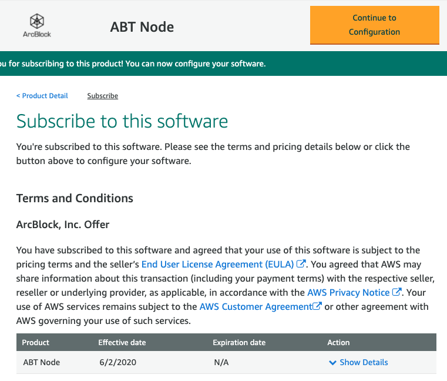
Task: Click the ArcBlock logo
Action: coord(36,25)
